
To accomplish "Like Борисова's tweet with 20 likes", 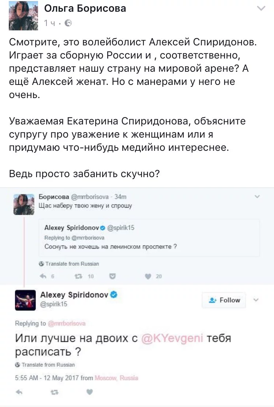I will pos(148,277).
